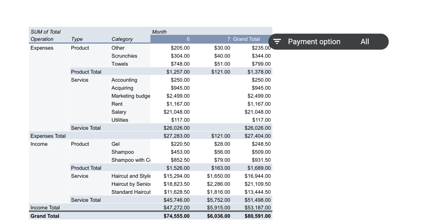Select the 'Haircut by Senior' category cell
The height and width of the screenshot is (223, 422).
(x=131, y=184)
